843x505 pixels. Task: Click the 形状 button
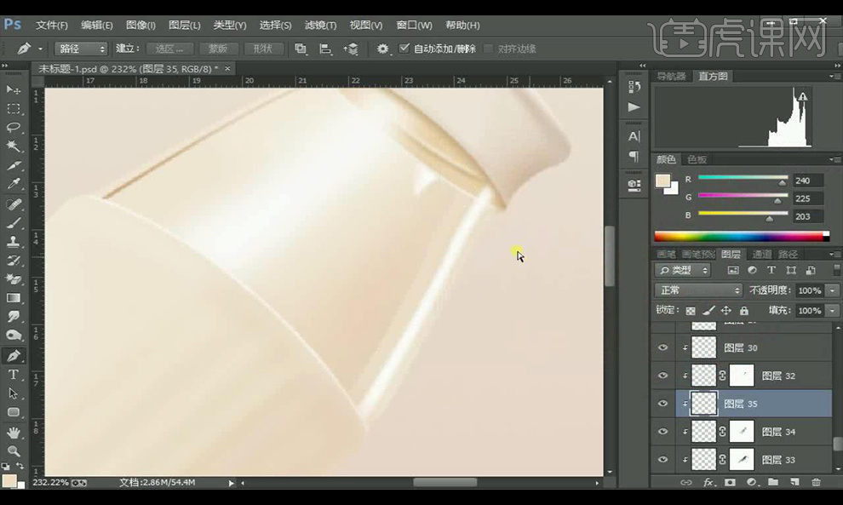pos(263,49)
